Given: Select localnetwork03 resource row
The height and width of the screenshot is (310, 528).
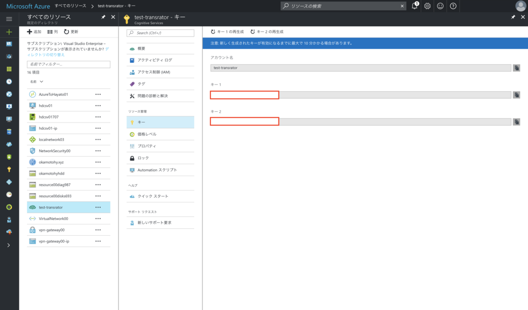Looking at the screenshot, I should [69, 140].
